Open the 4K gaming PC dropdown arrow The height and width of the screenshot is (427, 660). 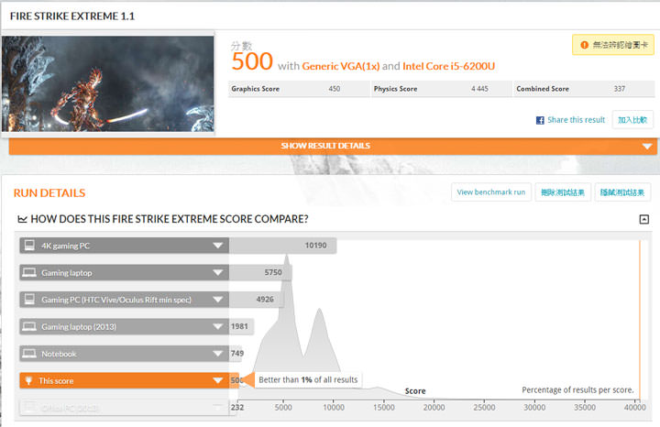217,246
